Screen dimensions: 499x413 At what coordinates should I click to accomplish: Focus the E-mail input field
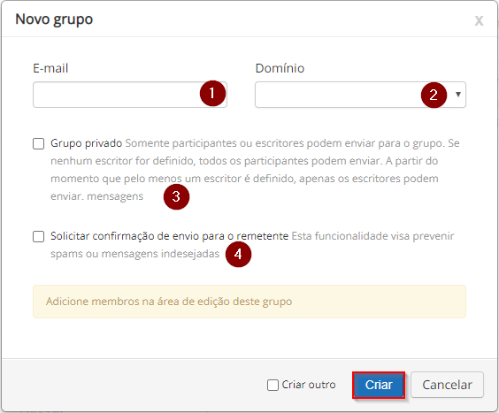pos(130,95)
